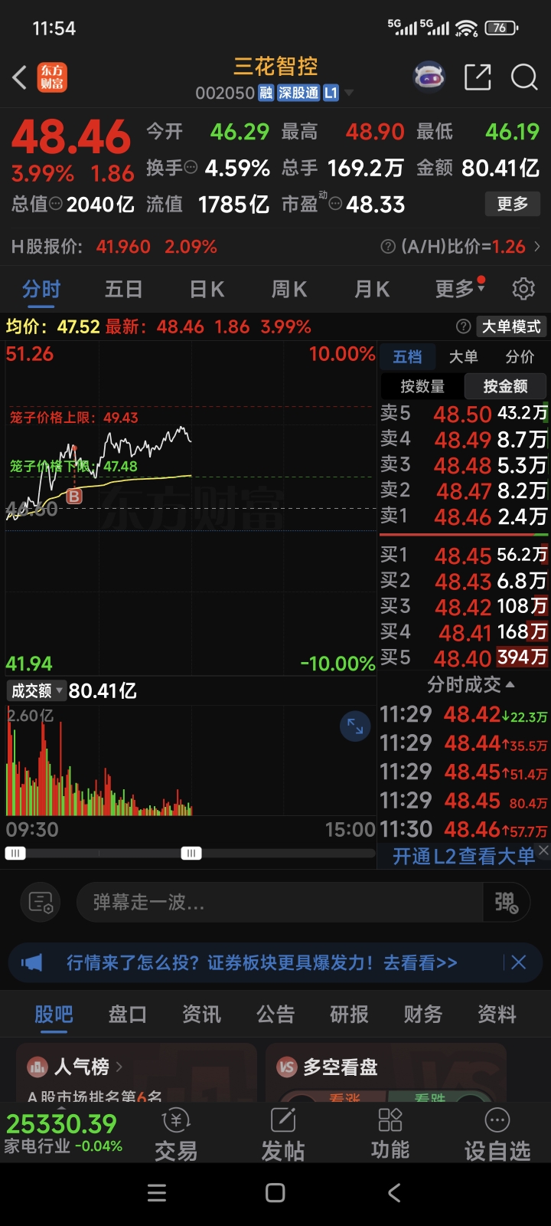Switch to 分价 view

click(520, 356)
